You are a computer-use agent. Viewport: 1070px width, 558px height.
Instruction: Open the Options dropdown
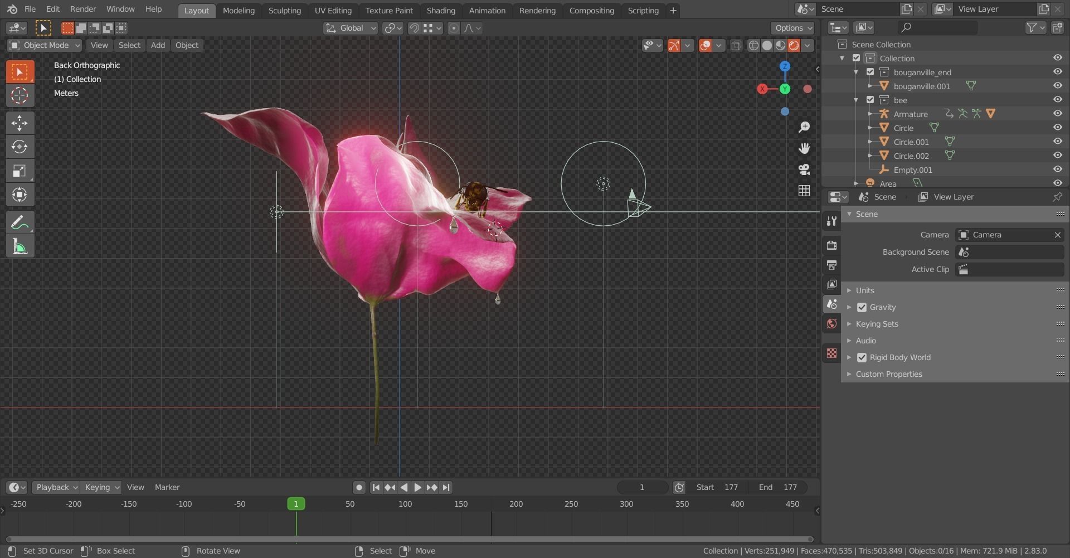click(x=792, y=28)
